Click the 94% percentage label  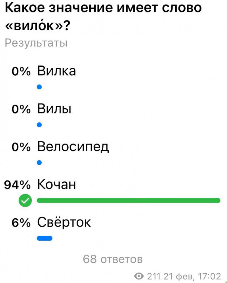pyautogui.click(x=17, y=185)
